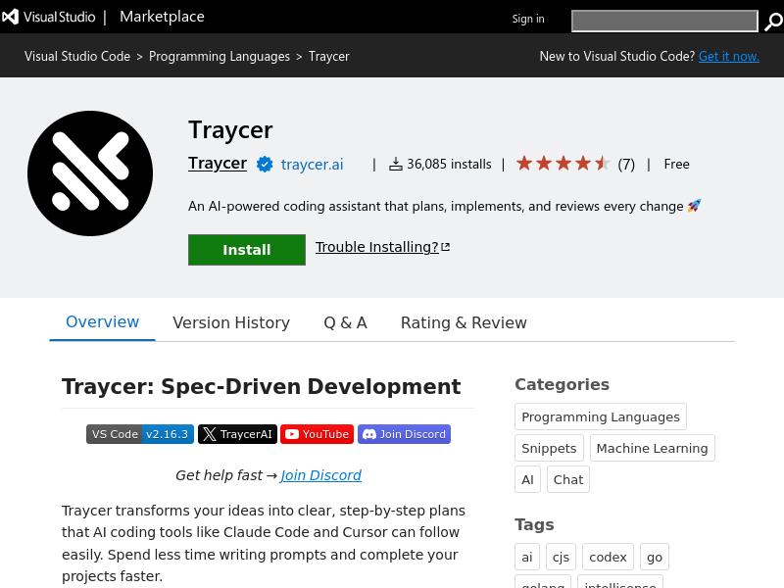Switch to the Q & A tab
Image resolution: width=784 pixels, height=588 pixels.
[345, 323]
